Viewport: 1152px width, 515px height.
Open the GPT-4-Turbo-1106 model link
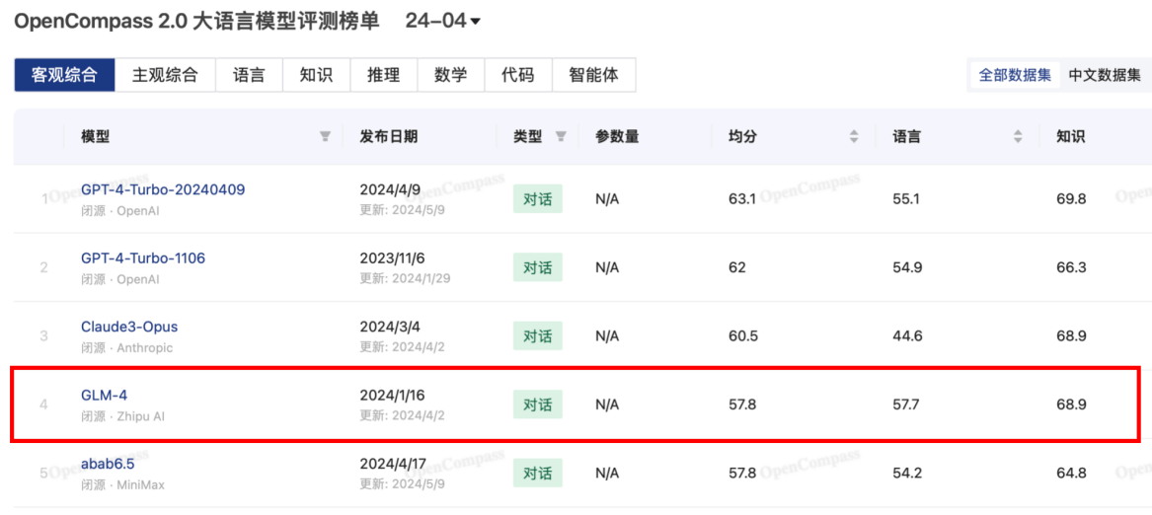click(142, 257)
